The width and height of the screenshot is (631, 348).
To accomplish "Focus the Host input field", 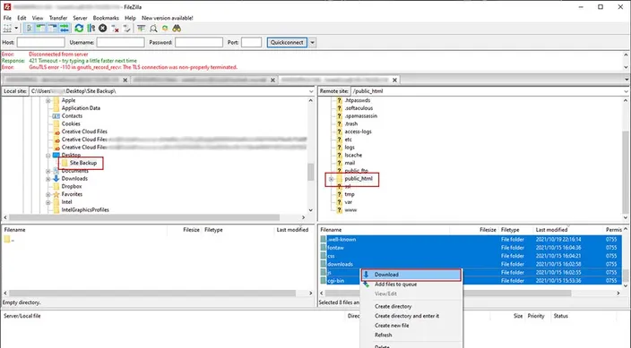I will tap(40, 43).
